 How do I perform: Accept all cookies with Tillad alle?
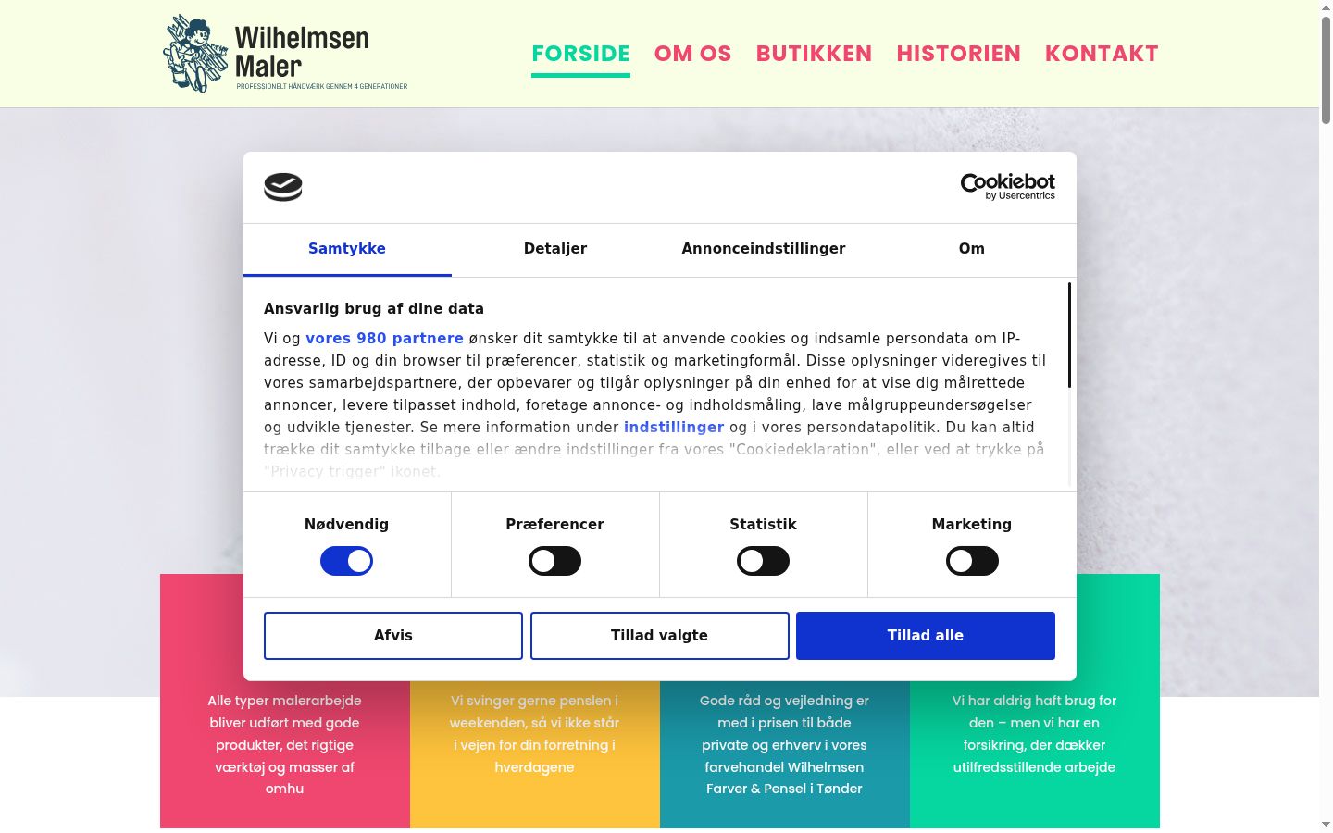point(926,636)
